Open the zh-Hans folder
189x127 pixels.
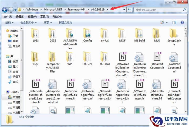pos(105,59)
